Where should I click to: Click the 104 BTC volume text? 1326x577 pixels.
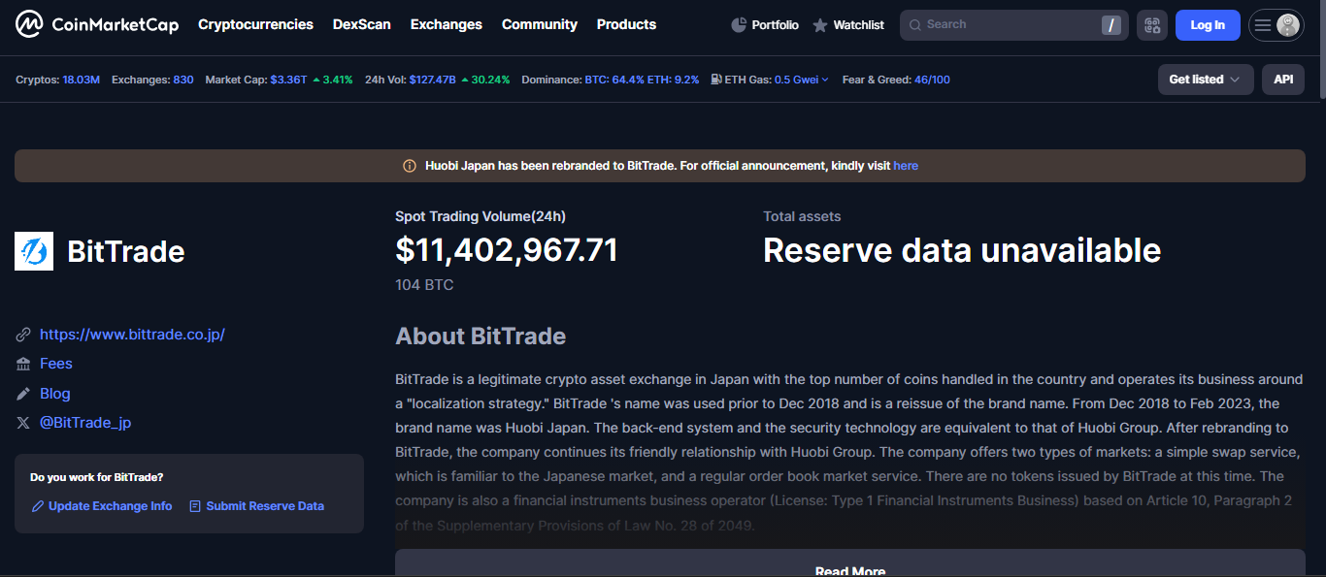coord(424,285)
